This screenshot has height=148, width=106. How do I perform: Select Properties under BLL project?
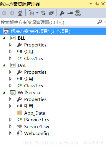pos(35,45)
